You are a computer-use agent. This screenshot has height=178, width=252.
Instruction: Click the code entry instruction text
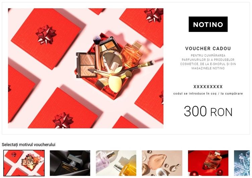[x=208, y=94]
